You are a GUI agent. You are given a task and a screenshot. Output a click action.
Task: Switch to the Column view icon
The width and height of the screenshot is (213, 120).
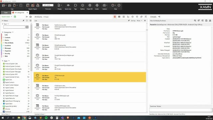point(119,17)
